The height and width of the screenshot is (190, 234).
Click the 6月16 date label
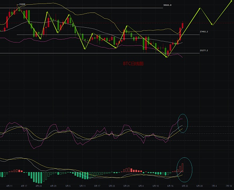coord(170,186)
